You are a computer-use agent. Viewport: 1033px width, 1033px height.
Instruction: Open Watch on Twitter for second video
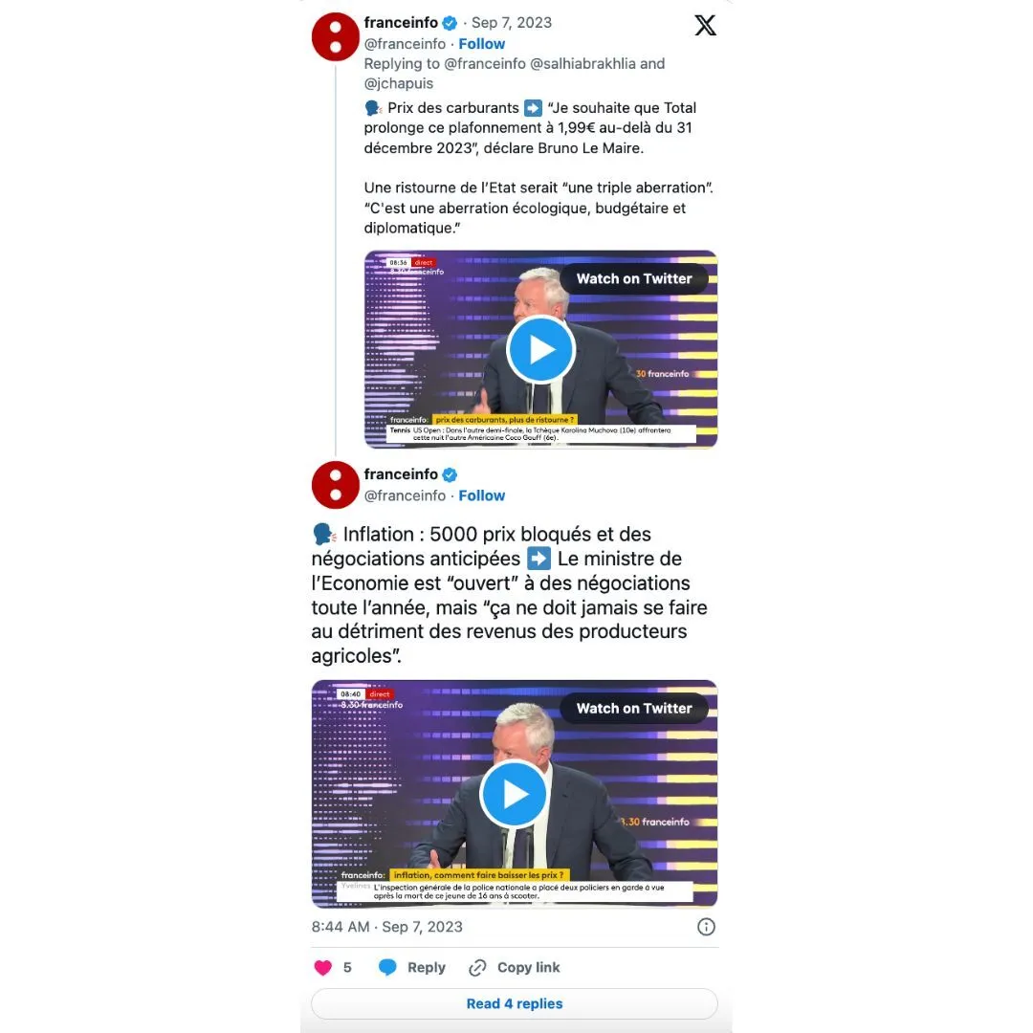point(634,708)
